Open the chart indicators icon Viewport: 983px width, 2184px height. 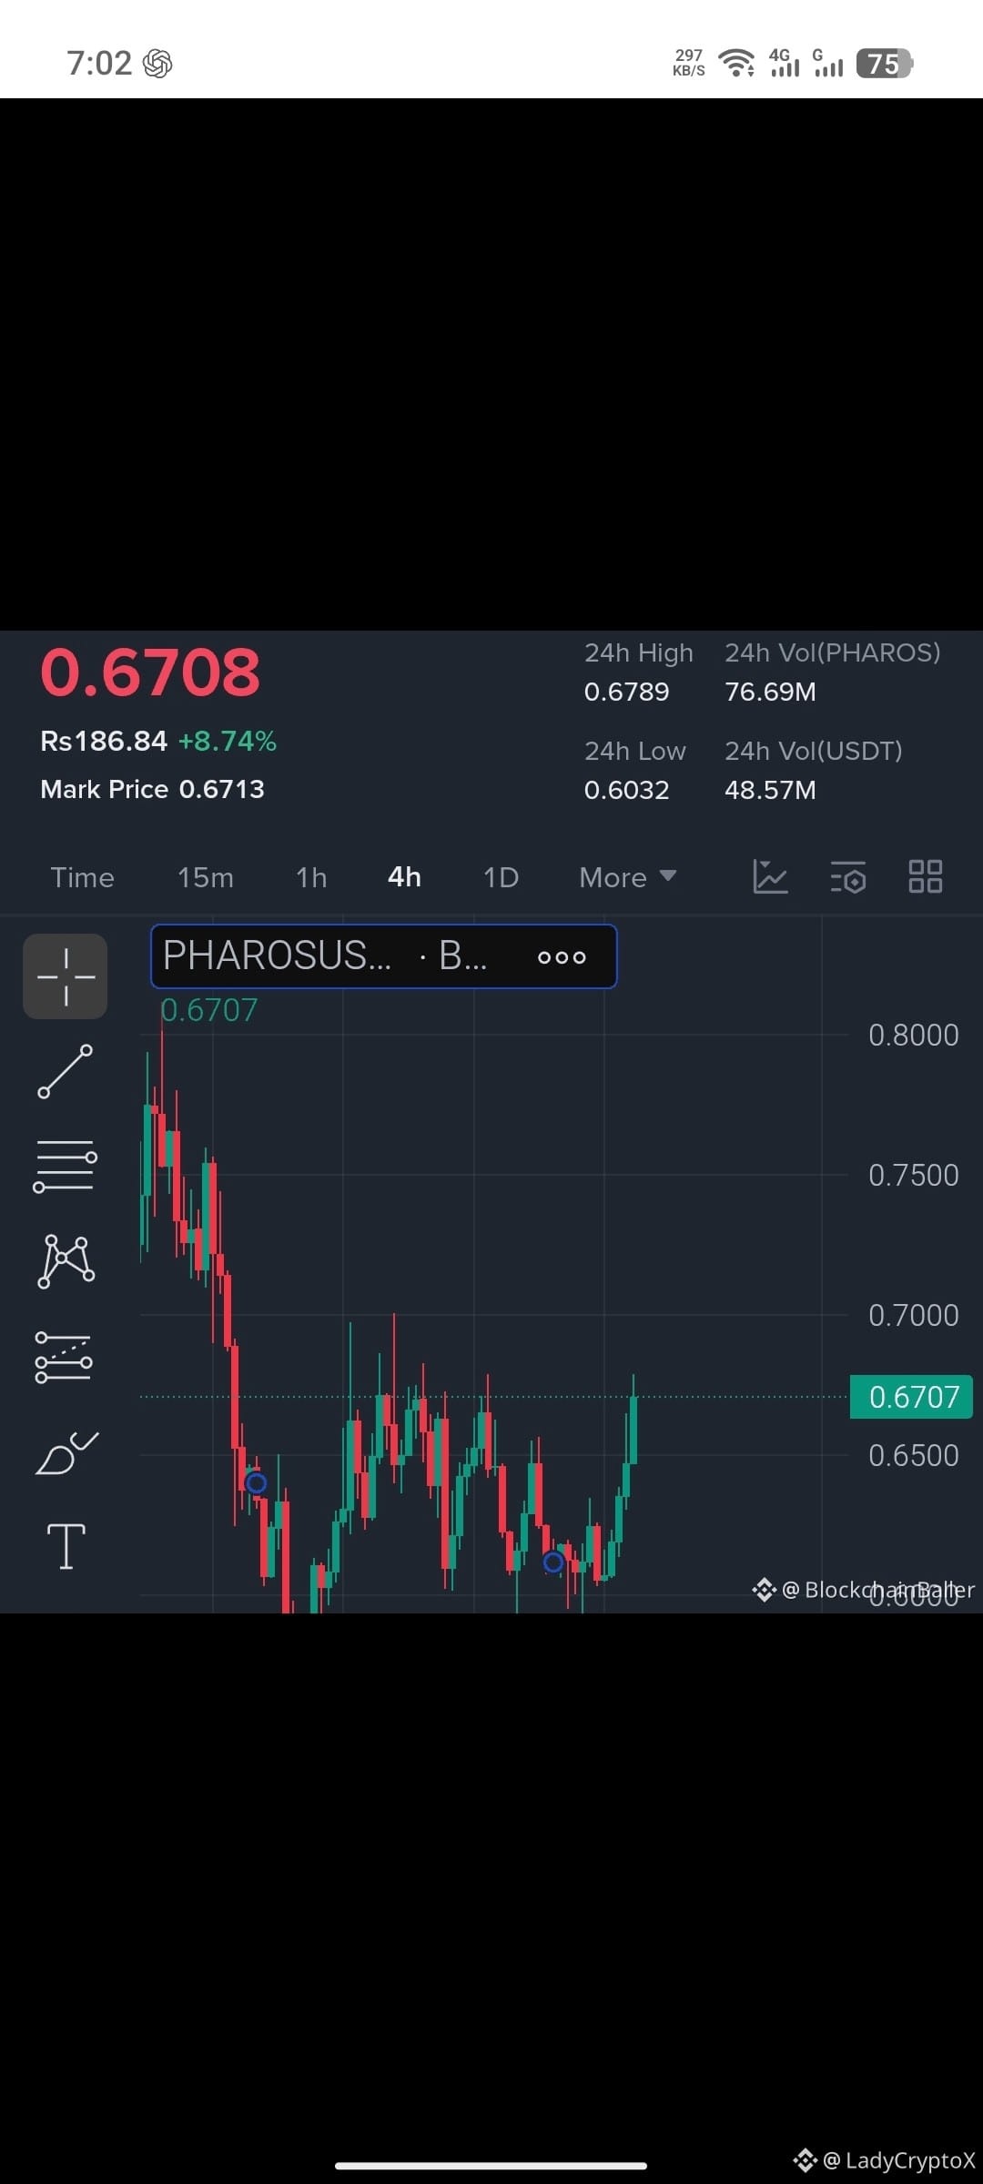(770, 876)
